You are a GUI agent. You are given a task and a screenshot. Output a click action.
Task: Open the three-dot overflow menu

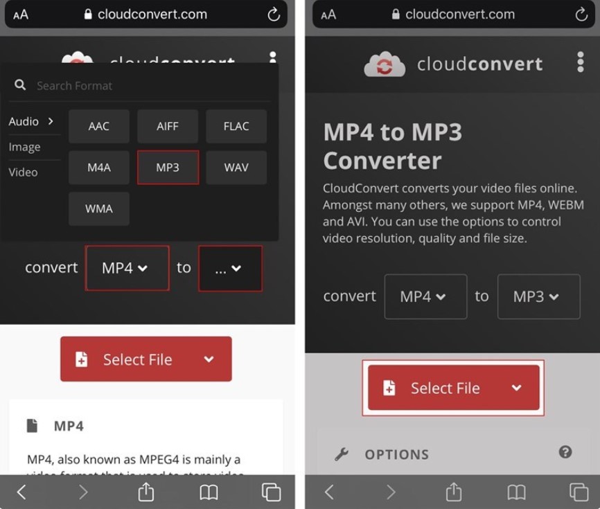pos(580,62)
